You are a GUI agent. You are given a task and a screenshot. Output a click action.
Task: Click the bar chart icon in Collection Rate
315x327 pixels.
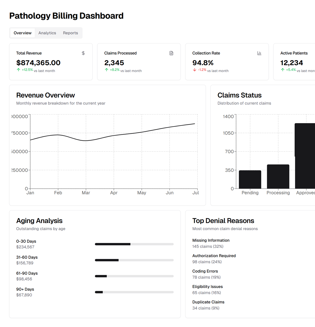click(259, 53)
